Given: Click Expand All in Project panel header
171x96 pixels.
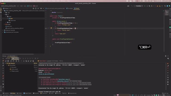Looking at the screenshot, I should tap(36, 8).
